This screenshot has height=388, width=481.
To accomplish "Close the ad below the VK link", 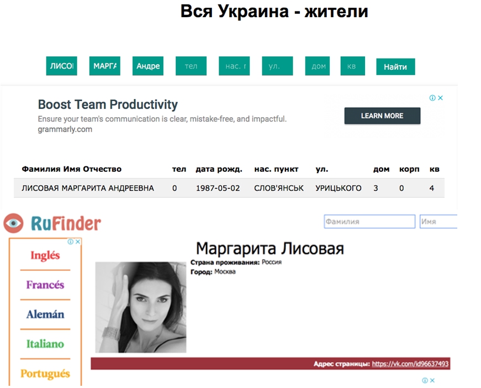I will (432, 380).
